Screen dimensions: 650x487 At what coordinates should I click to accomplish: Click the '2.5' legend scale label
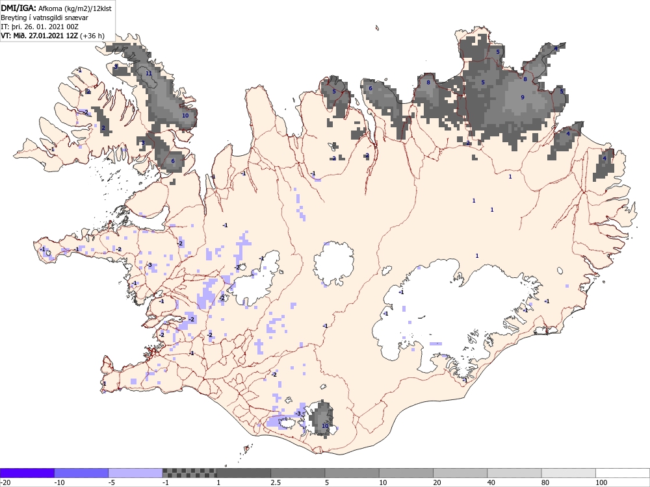276,482
